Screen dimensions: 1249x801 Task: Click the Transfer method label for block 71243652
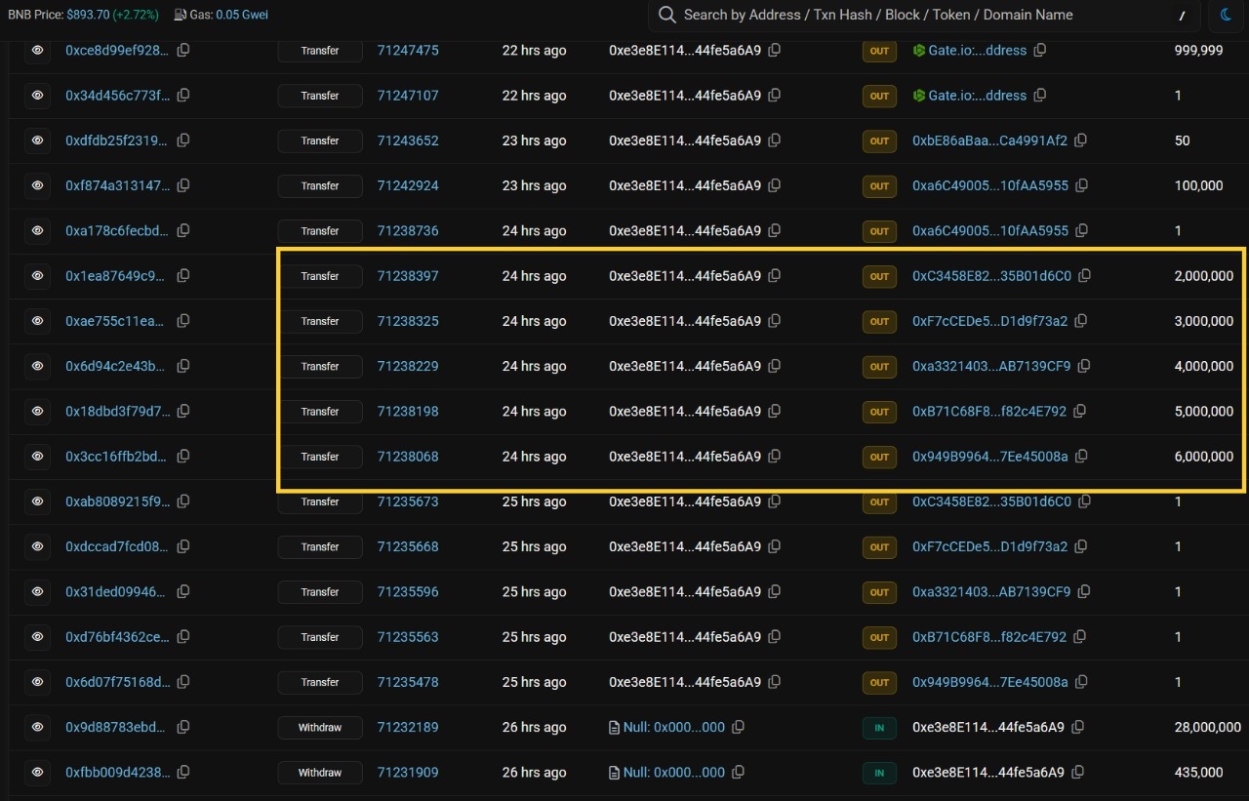coord(320,140)
